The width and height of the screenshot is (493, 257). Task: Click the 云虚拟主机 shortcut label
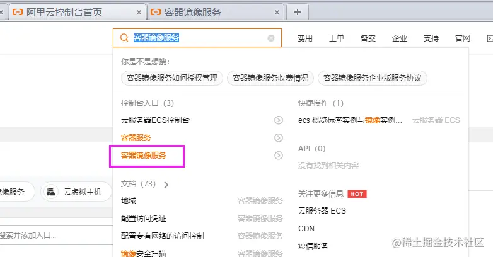click(83, 191)
